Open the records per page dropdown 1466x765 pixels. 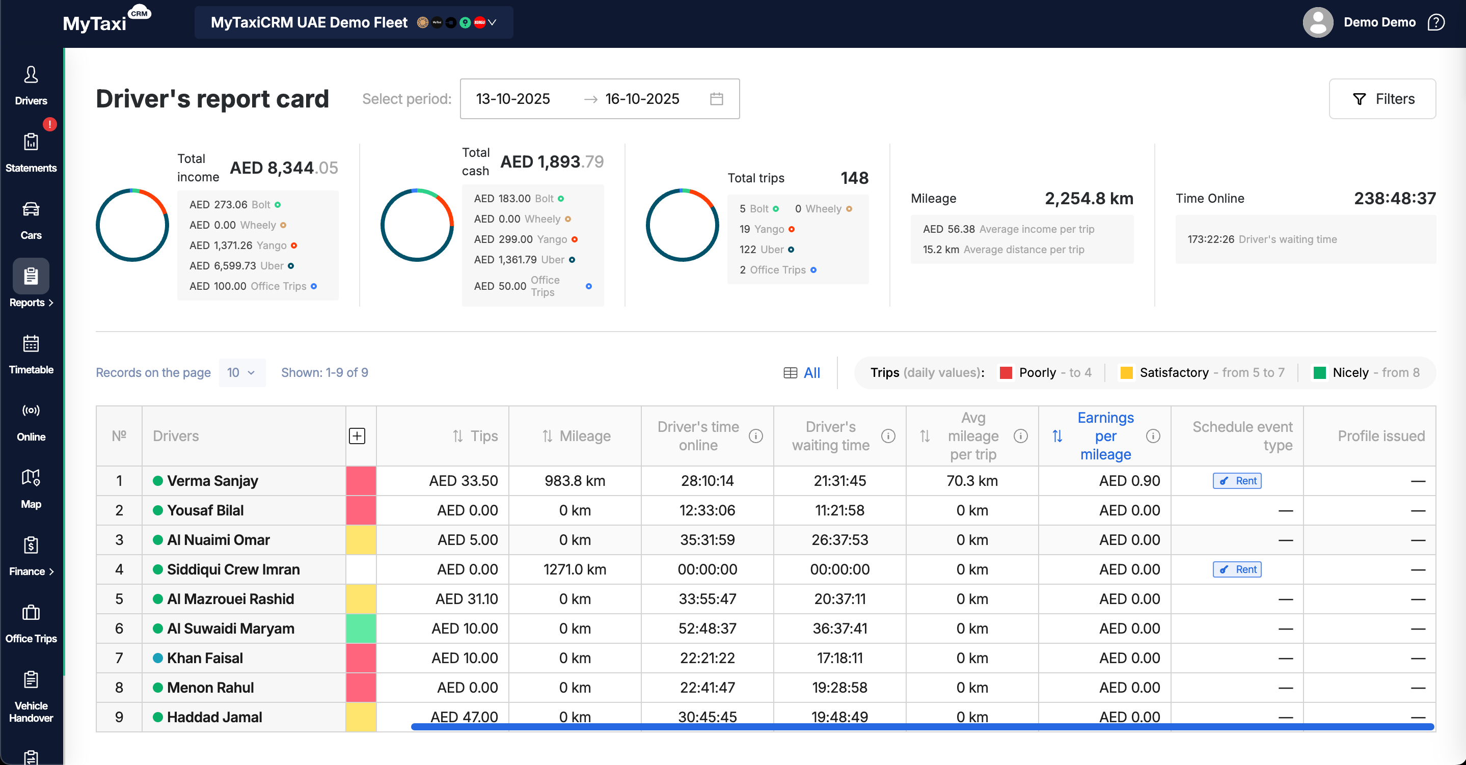point(242,373)
